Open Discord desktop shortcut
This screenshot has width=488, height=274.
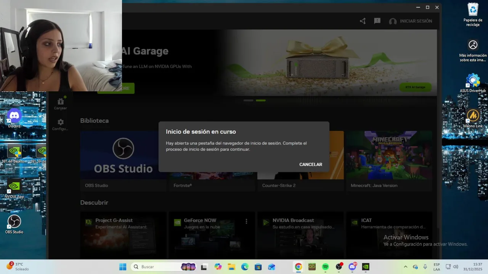tap(14, 118)
